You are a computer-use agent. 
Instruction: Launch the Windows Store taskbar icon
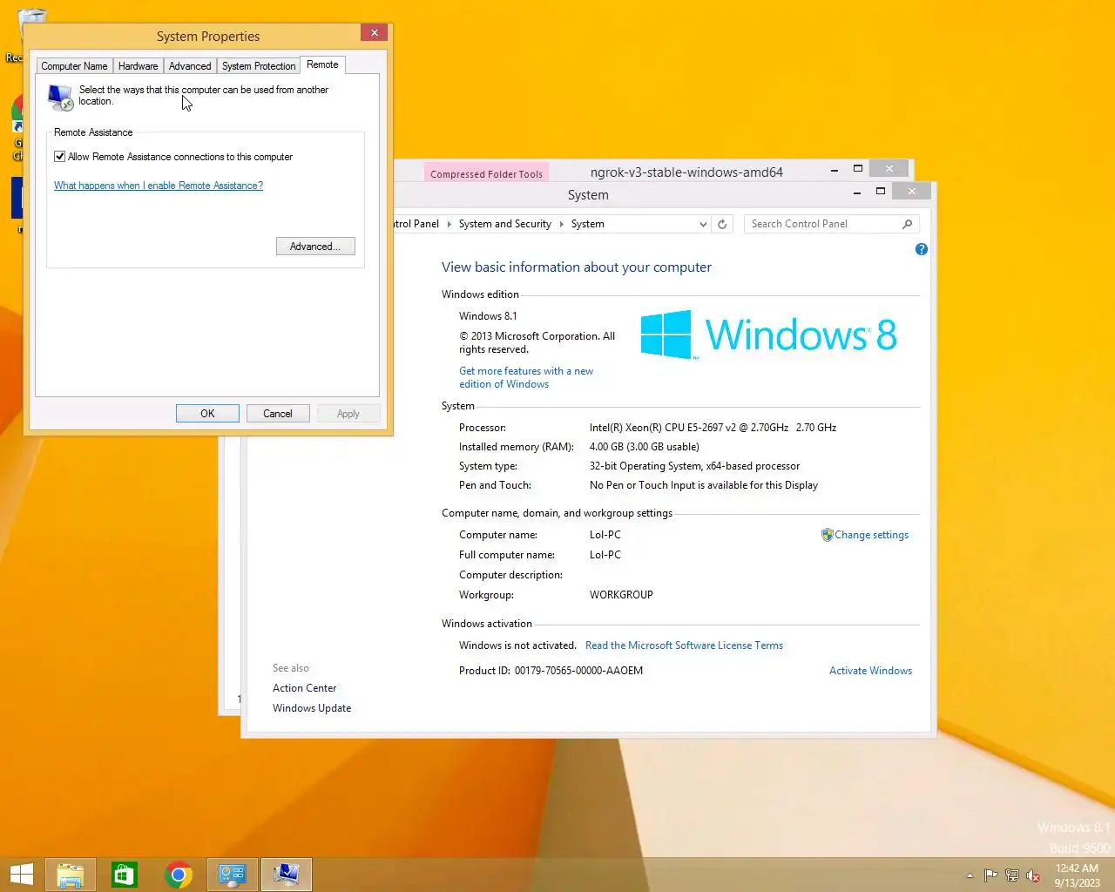(125, 875)
